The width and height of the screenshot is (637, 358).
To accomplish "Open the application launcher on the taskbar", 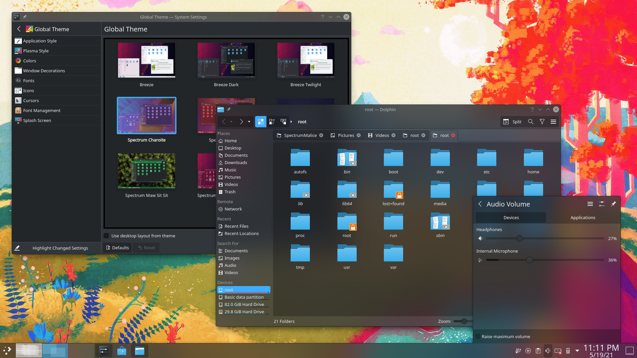I will (7, 350).
